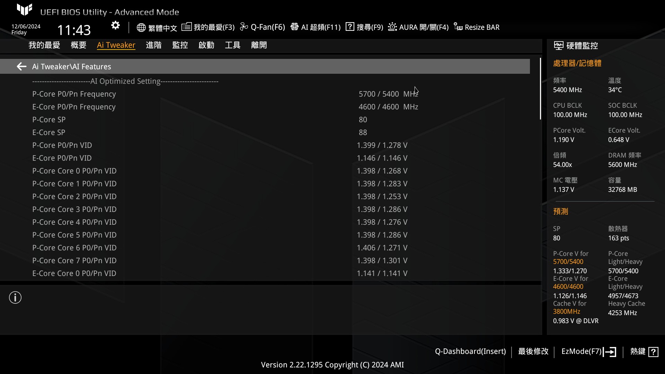
Task: Select the P-Core P0/Pn Frequency row
Action: point(265,94)
